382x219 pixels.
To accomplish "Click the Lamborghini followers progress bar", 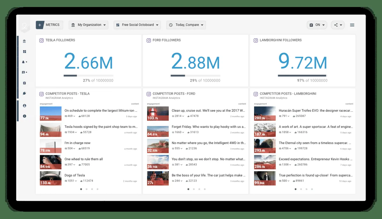I will pyautogui.click(x=303, y=76).
